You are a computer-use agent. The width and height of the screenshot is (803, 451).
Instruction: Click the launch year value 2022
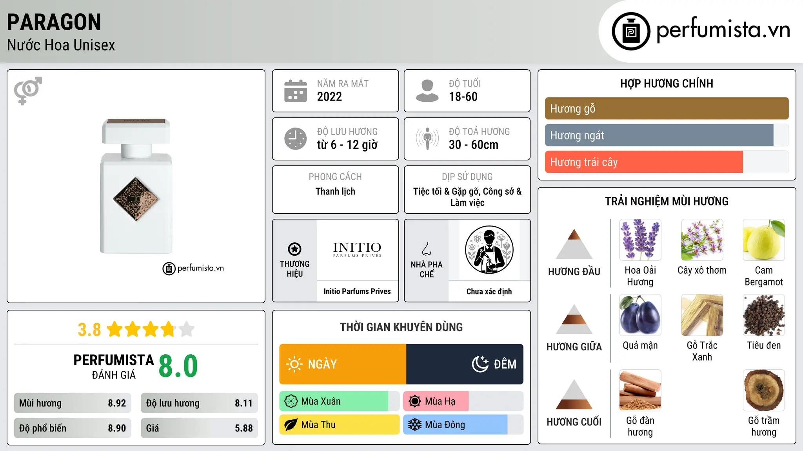pyautogui.click(x=329, y=97)
